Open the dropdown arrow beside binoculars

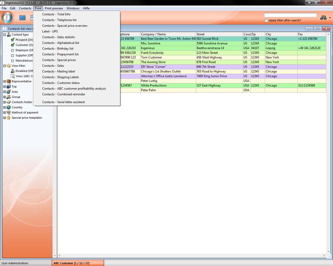coord(330,18)
